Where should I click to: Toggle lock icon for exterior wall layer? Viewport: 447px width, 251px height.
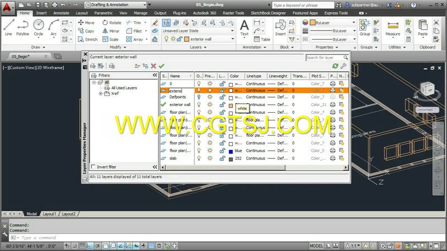click(222, 105)
